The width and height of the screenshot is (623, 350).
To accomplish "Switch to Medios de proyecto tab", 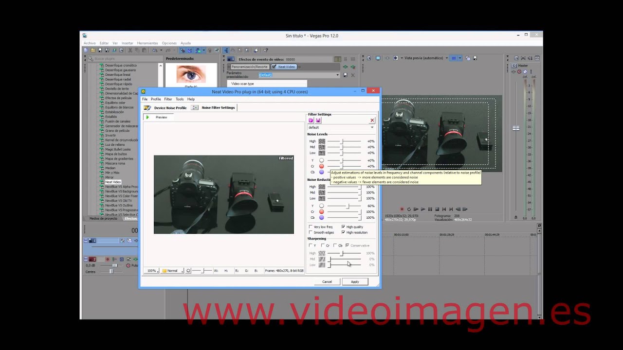I will [x=103, y=219].
